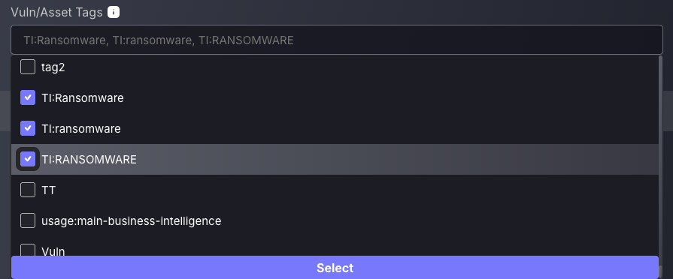Tick the usage:main-business-intelligence checkbox
The width and height of the screenshot is (673, 279).
pyautogui.click(x=28, y=220)
